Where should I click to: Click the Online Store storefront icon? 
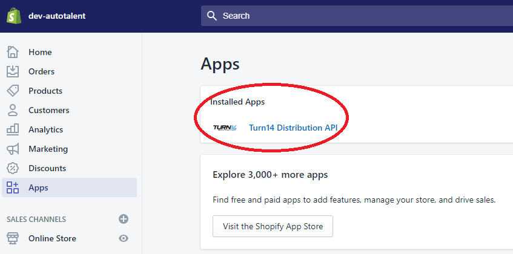[13, 238]
